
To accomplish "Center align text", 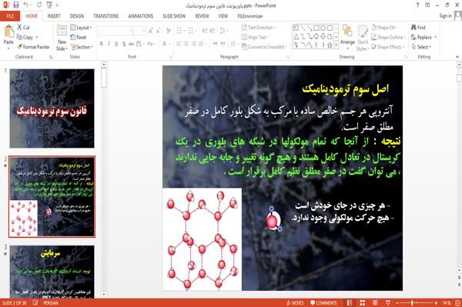I will 186,44.
